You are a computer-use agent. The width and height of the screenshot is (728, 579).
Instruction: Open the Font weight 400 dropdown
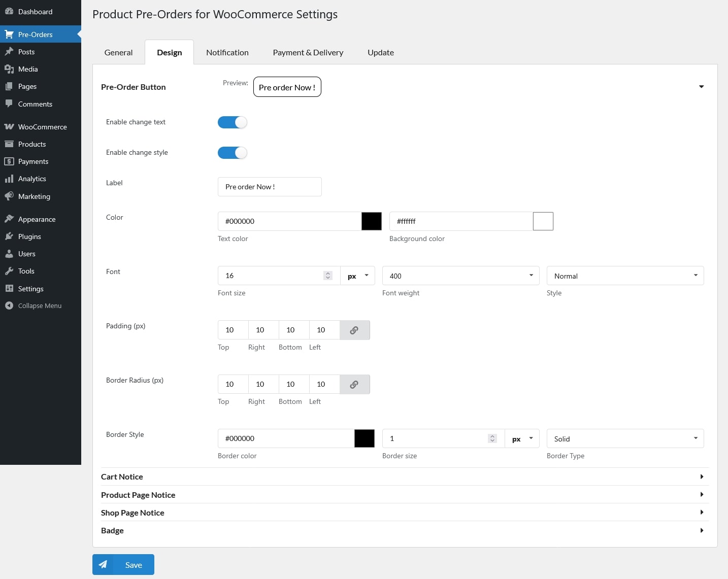pyautogui.click(x=460, y=276)
